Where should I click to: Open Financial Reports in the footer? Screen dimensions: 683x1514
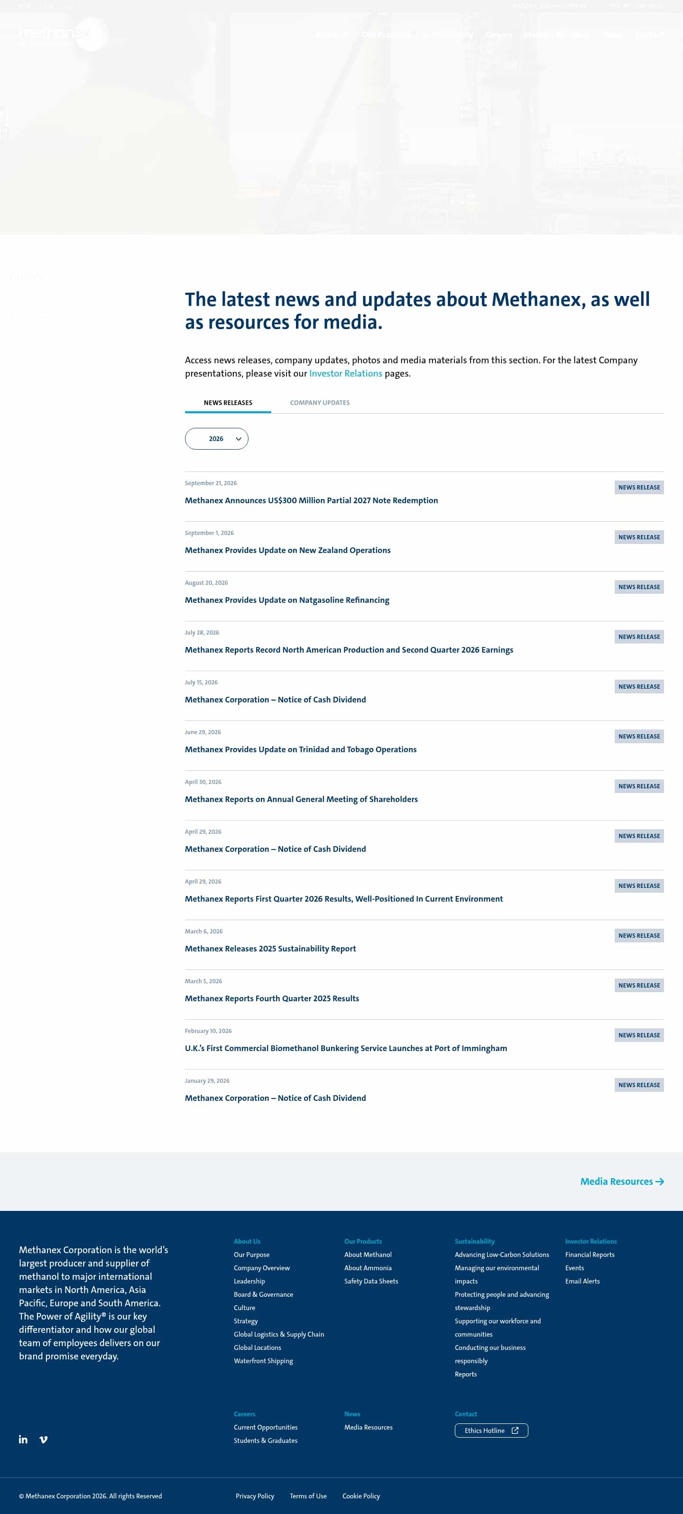pyautogui.click(x=590, y=1255)
